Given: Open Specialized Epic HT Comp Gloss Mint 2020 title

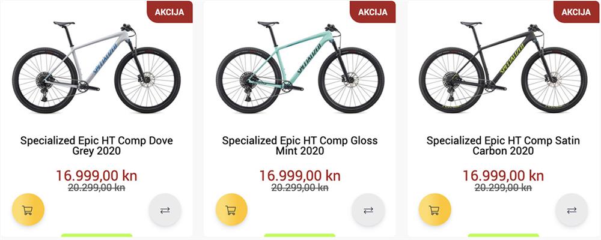Looking at the screenshot, I should click(300, 145).
